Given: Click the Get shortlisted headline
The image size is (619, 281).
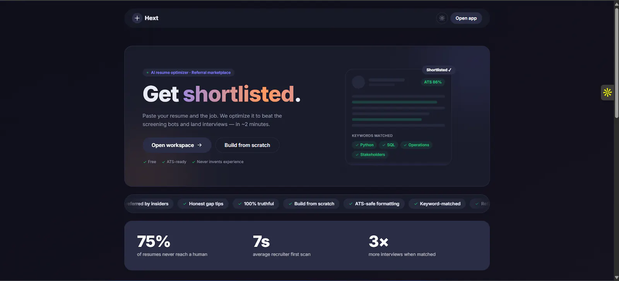Looking at the screenshot, I should [221, 94].
